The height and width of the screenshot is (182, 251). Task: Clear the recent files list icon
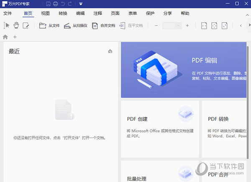coord(110,51)
